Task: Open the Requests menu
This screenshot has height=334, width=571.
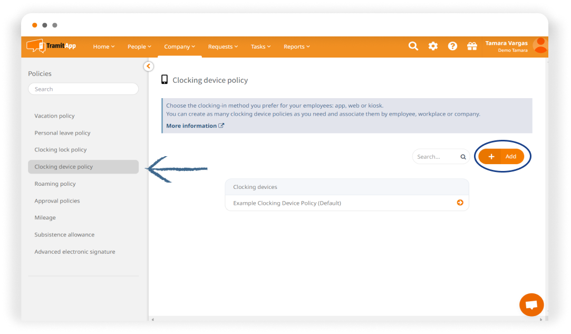Action: click(222, 46)
